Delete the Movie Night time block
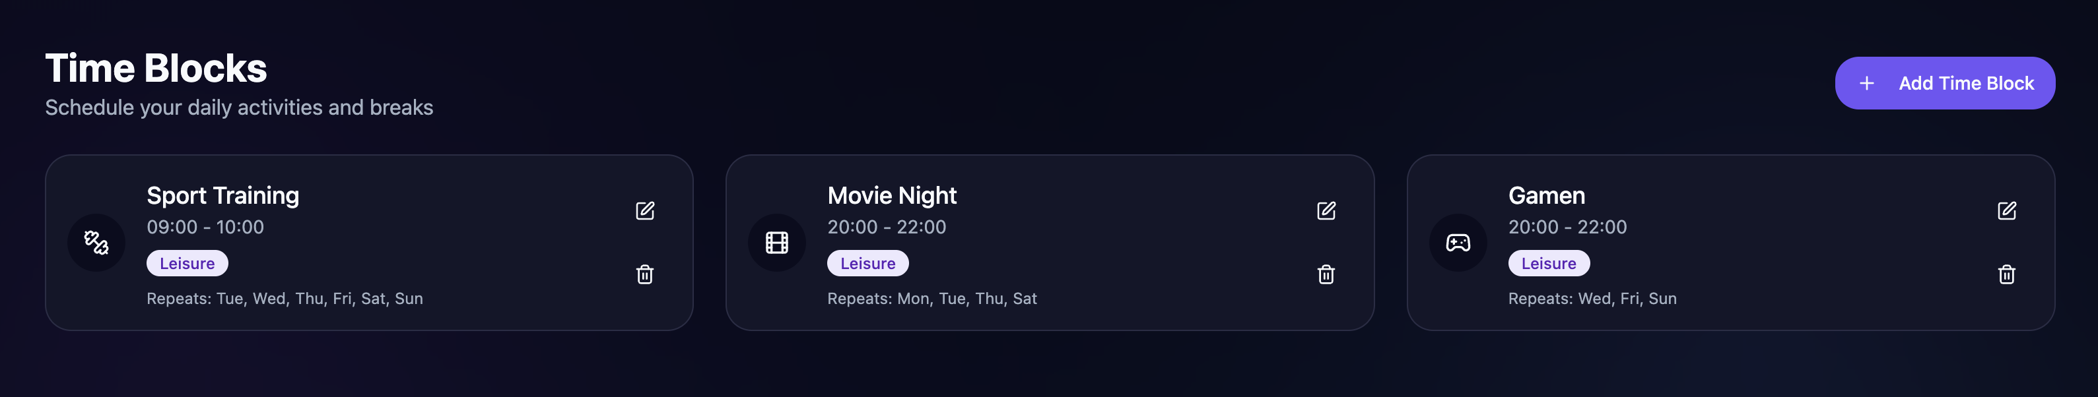Viewport: 2098px width, 397px height. click(1326, 274)
